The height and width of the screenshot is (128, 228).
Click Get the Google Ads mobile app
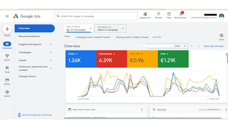point(37,115)
